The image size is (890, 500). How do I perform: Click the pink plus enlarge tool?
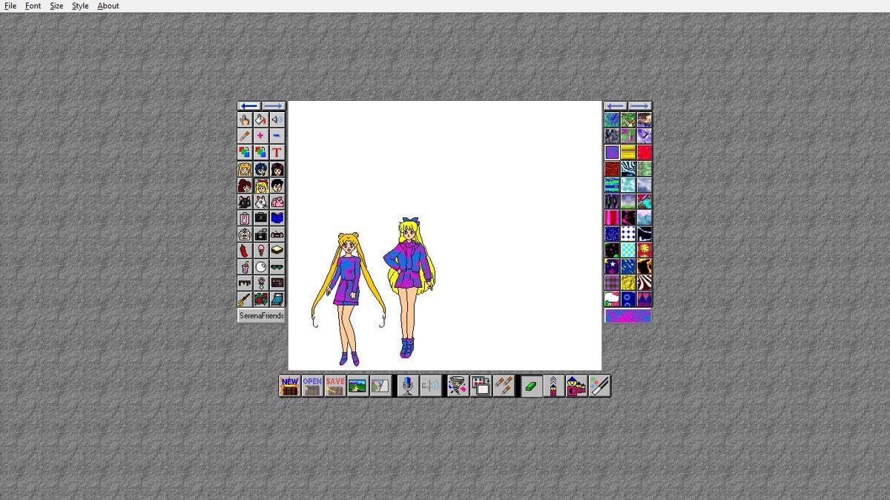[x=260, y=136]
